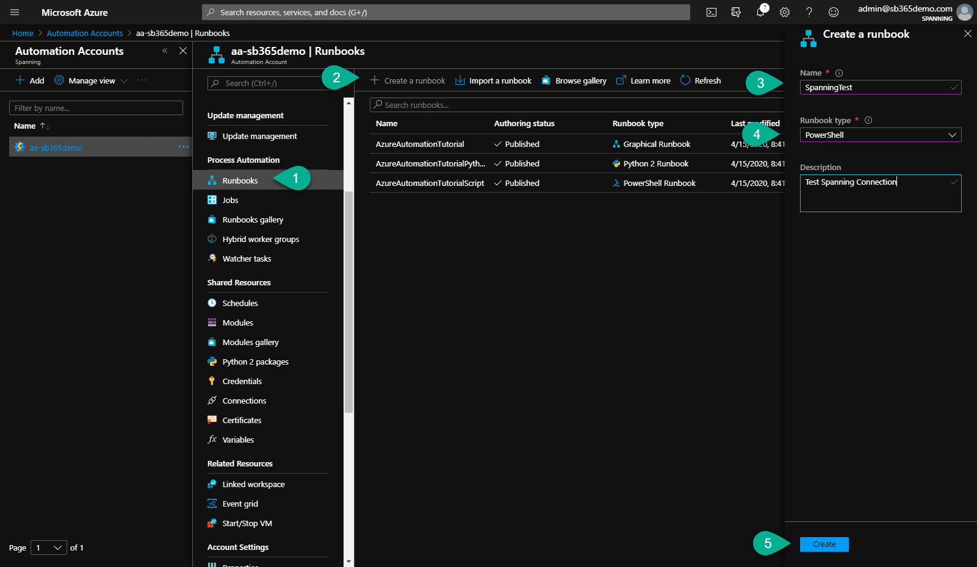Click the Search runbooks field

[x=577, y=105]
